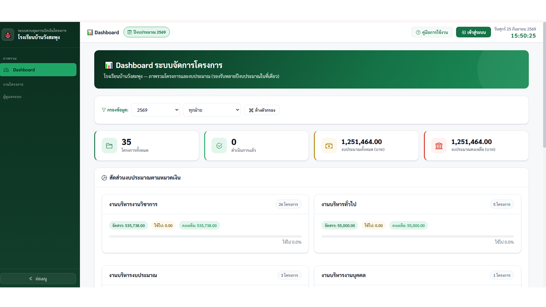Click ล้างตัวกรอง to clear filters
This screenshot has width=546, height=307.
pyautogui.click(x=262, y=110)
